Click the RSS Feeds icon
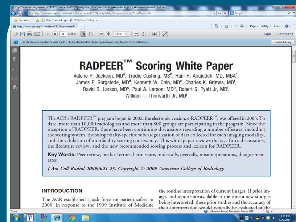 226,26
